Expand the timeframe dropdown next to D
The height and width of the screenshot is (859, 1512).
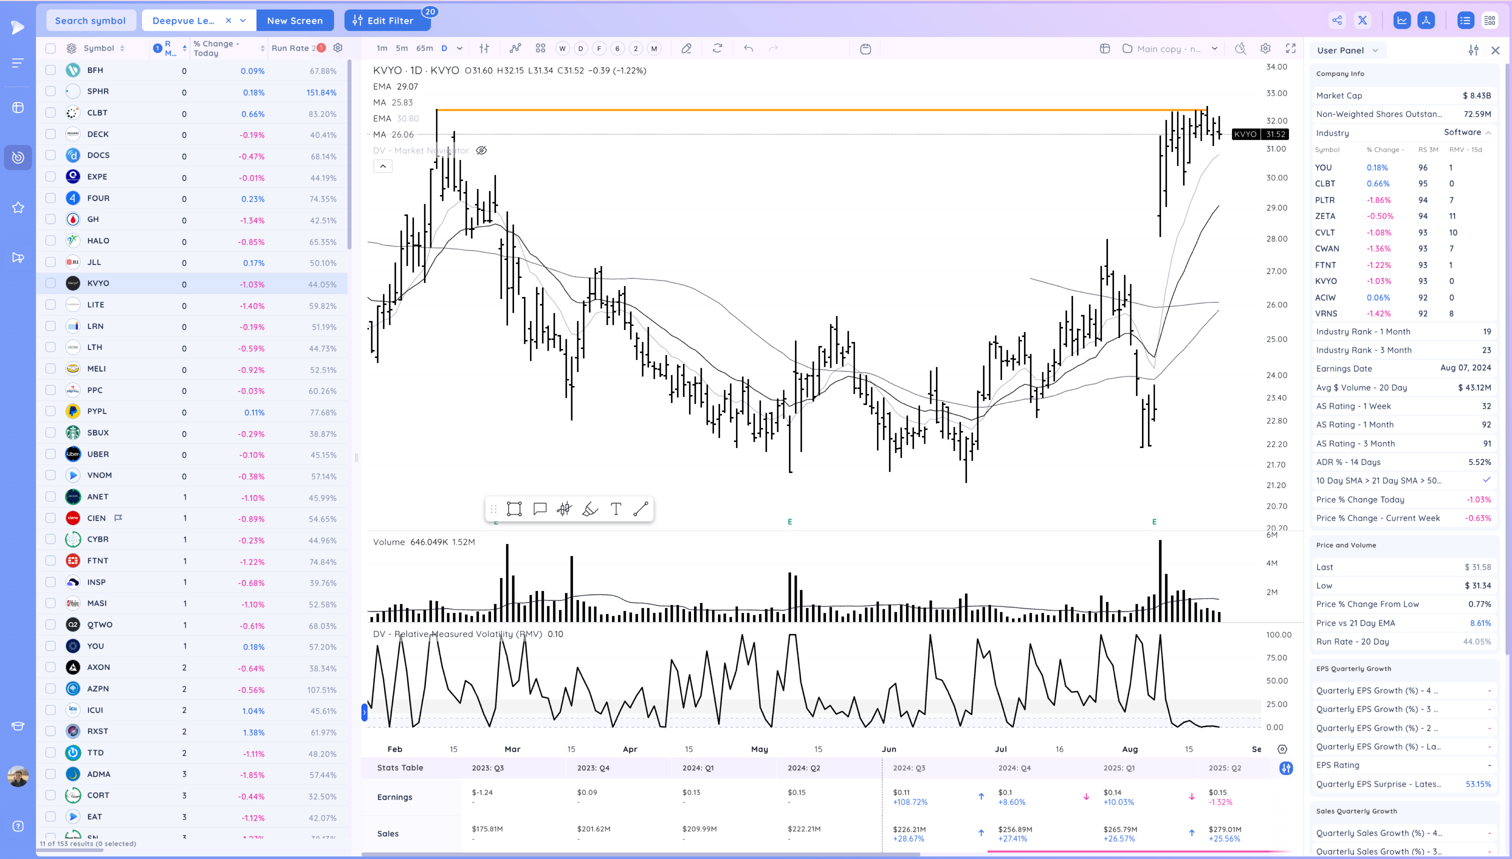(459, 48)
